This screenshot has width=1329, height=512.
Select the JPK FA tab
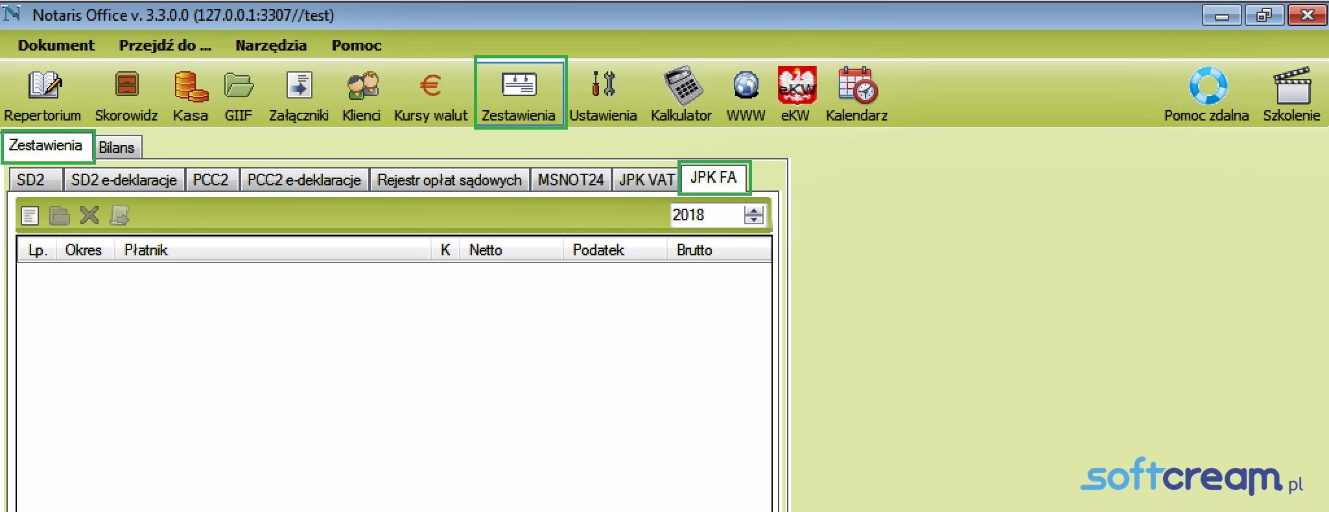pos(714,178)
